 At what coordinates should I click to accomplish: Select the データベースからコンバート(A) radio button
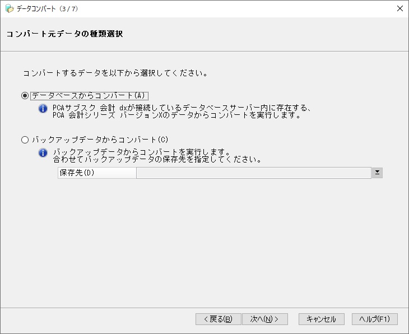(x=25, y=96)
